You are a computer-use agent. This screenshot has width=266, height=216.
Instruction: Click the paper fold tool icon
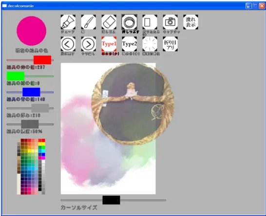pyautogui.click(x=150, y=22)
